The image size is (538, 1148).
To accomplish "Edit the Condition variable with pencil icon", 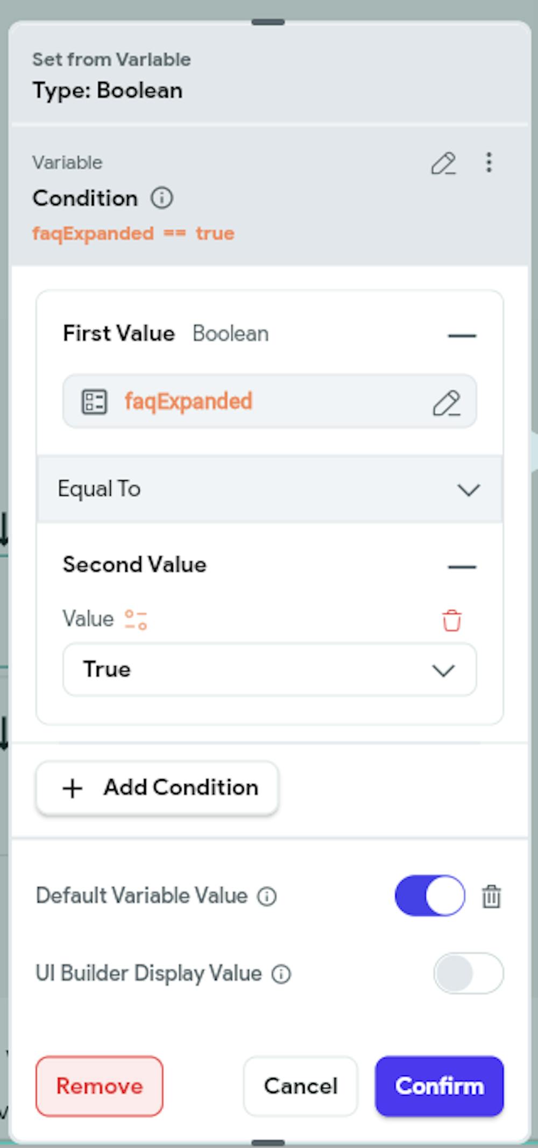I will (444, 163).
